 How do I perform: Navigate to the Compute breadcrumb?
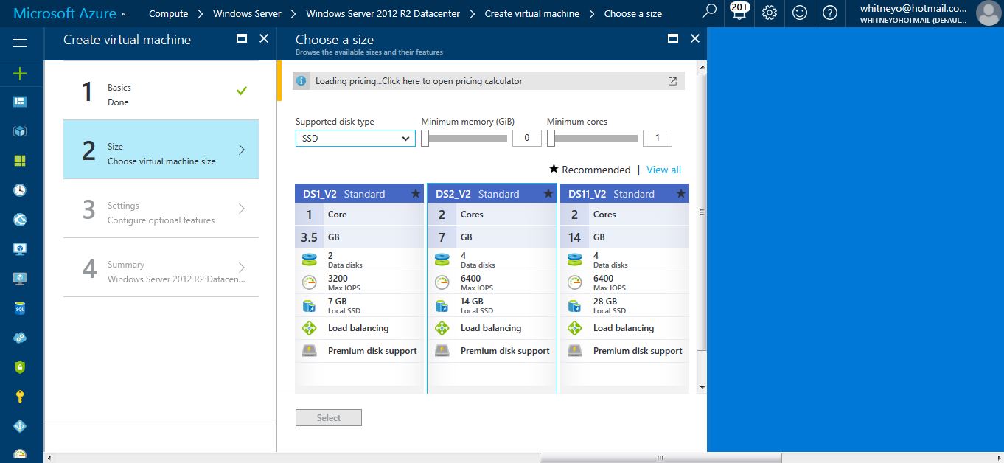[x=168, y=13]
